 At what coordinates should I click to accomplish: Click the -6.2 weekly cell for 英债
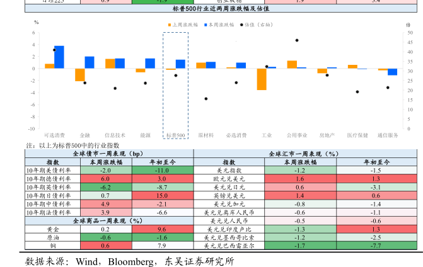pyautogui.click(x=106, y=187)
